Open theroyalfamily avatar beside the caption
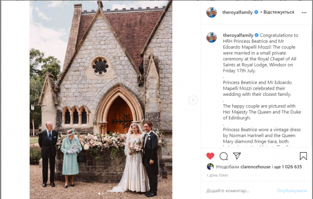Viewport: 313px width, 199px height. [212, 38]
